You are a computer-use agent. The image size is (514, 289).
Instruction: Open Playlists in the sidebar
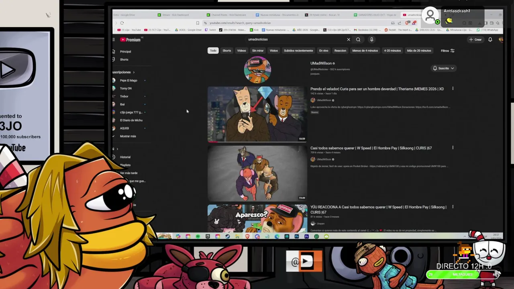pyautogui.click(x=125, y=165)
